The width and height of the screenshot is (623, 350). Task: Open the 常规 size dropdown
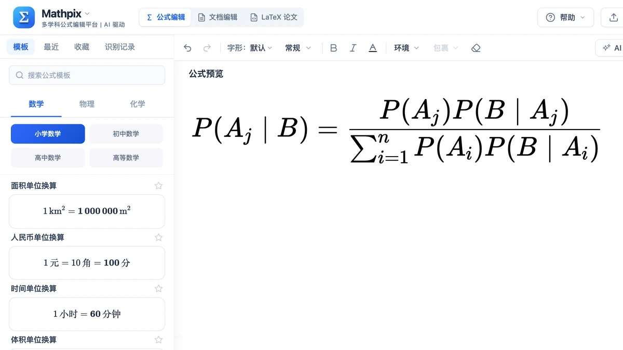(x=298, y=48)
